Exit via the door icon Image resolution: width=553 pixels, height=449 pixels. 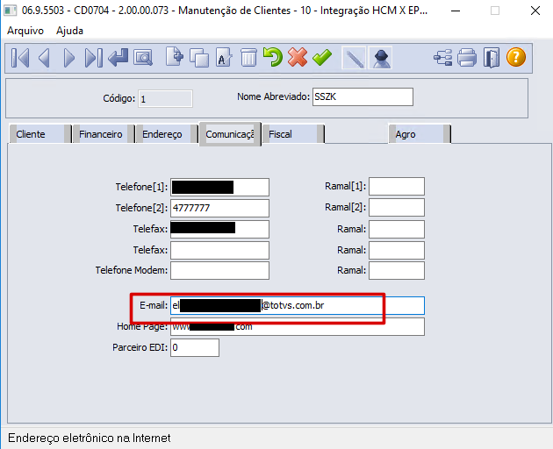coord(492,58)
